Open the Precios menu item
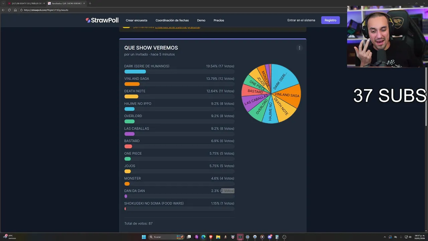 (219, 20)
